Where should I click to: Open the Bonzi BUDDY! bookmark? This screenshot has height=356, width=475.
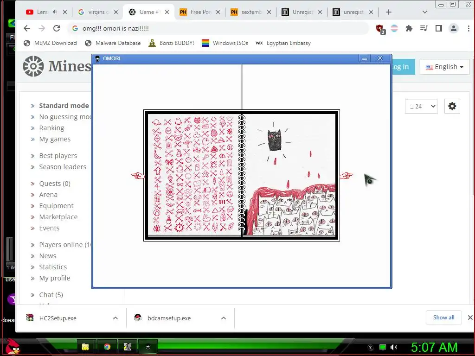[x=171, y=43]
